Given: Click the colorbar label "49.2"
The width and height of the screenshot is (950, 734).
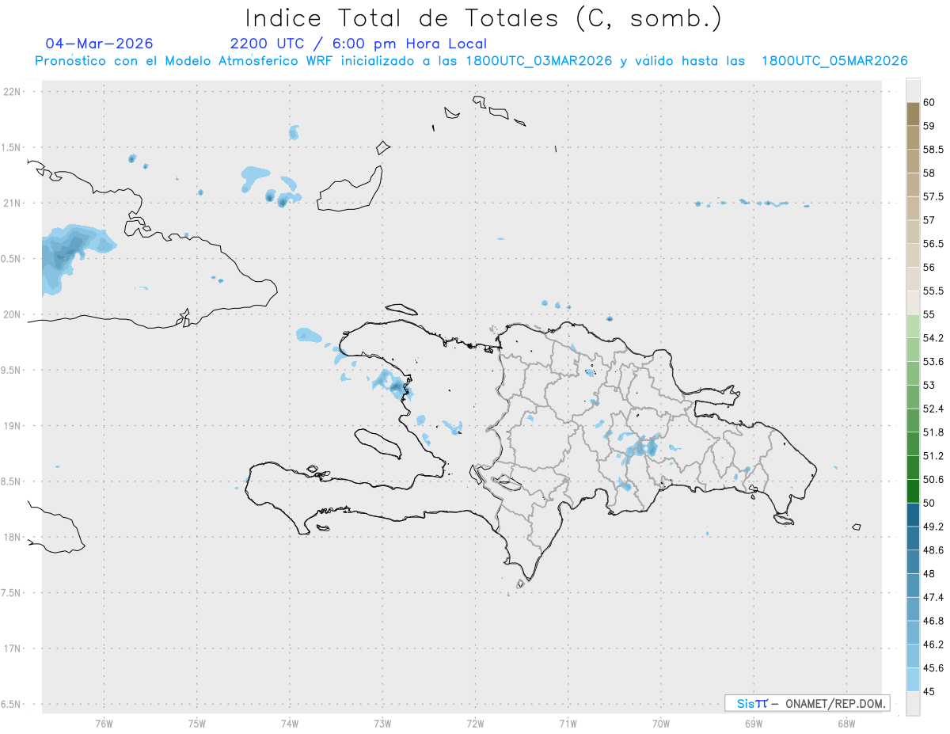Looking at the screenshot, I should [933, 527].
